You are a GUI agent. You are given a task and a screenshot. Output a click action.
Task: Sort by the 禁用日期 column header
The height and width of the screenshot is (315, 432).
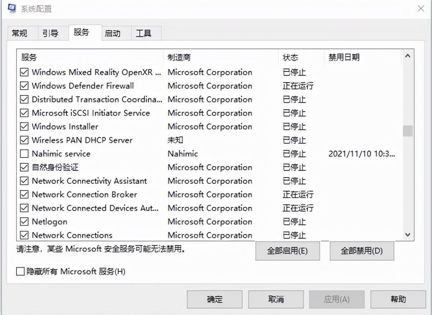pyautogui.click(x=363, y=57)
